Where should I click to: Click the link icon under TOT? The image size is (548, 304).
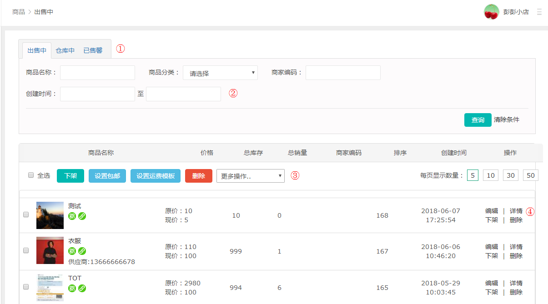point(82,288)
